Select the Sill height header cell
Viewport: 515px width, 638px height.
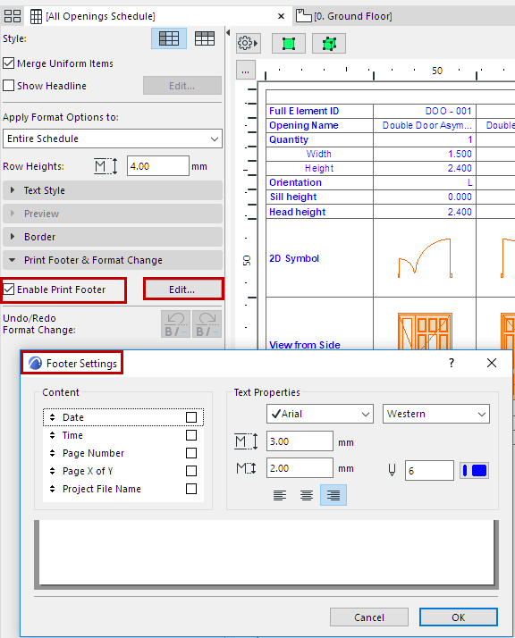(x=319, y=197)
